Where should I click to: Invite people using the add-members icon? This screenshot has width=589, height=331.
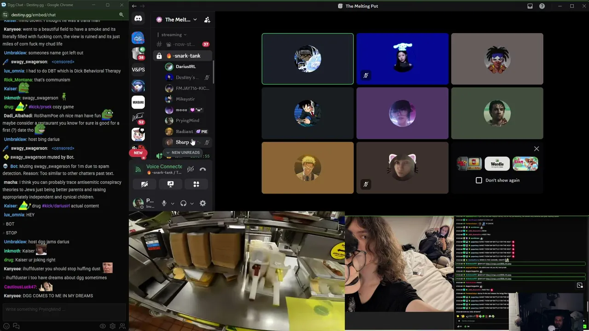pyautogui.click(x=207, y=20)
